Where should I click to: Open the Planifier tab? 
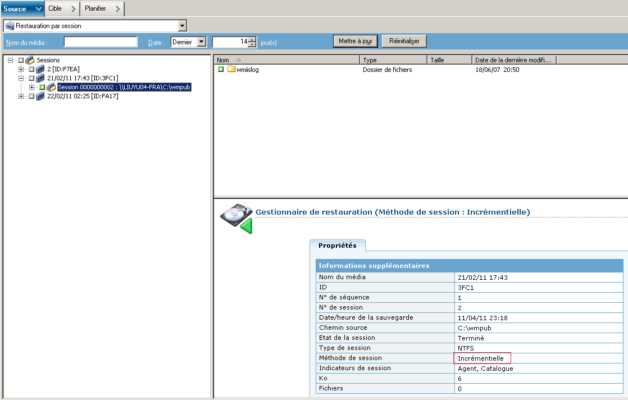click(102, 8)
